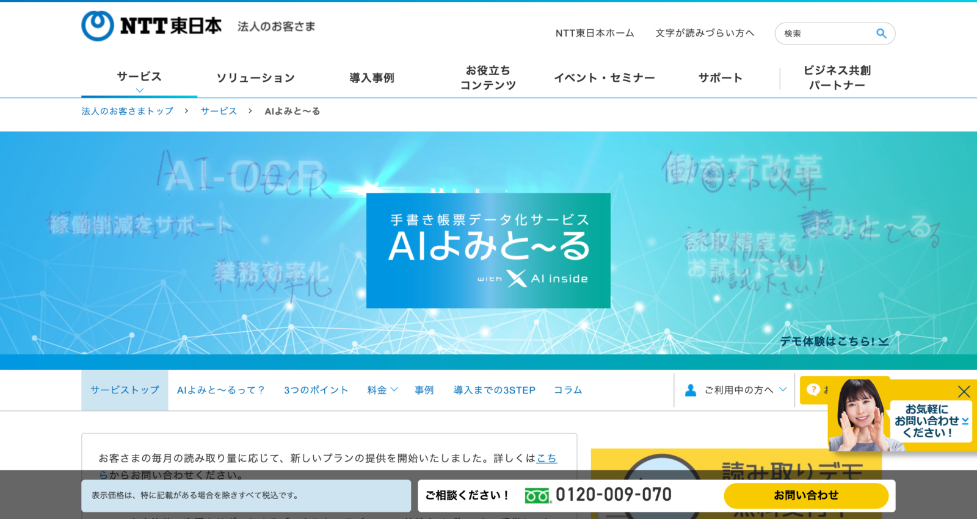
Task: Click NTT東日本ホーム link
Action: point(595,33)
